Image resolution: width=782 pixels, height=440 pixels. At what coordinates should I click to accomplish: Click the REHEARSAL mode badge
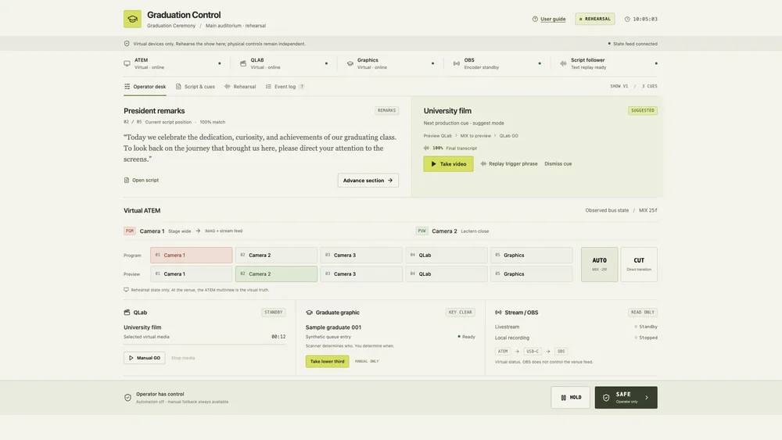tap(594, 19)
